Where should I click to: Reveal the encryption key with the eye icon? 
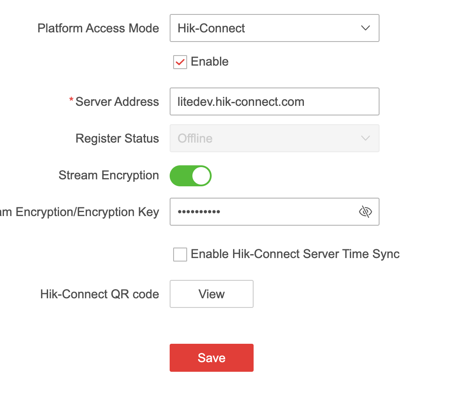click(x=365, y=212)
